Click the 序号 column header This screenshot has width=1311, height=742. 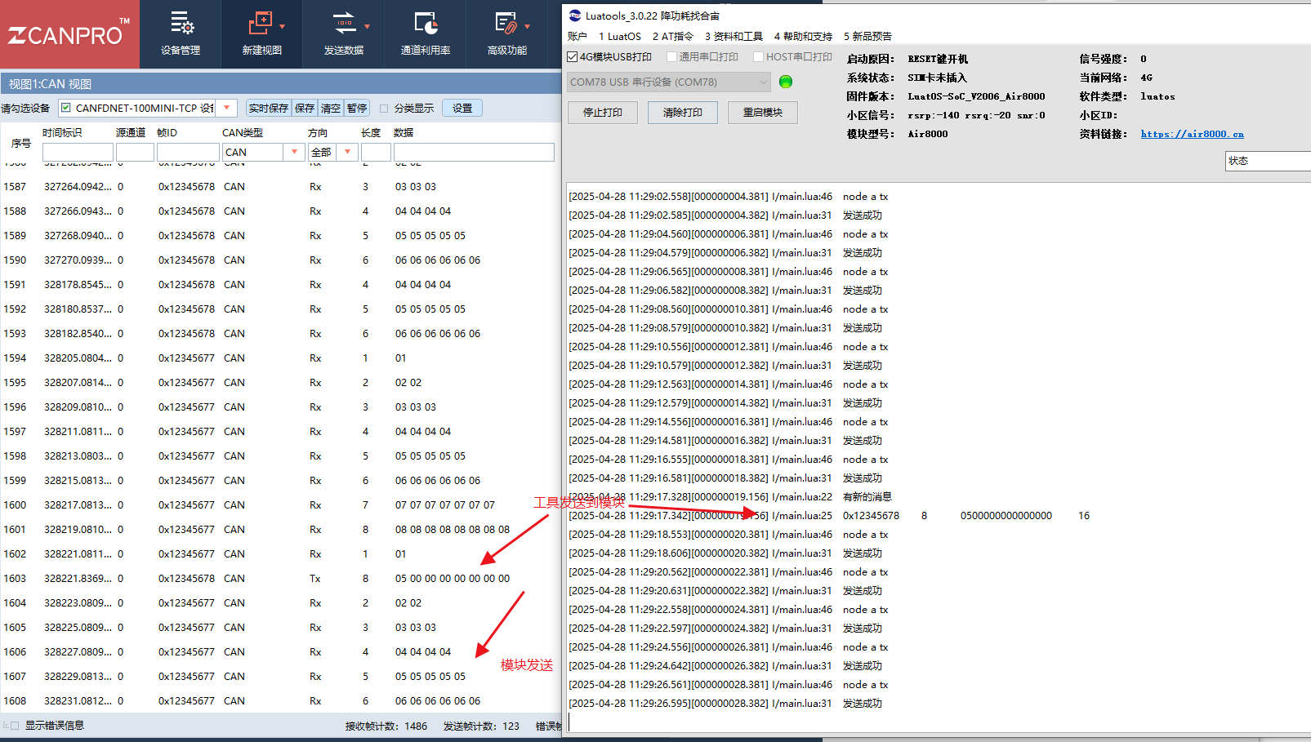(x=21, y=144)
